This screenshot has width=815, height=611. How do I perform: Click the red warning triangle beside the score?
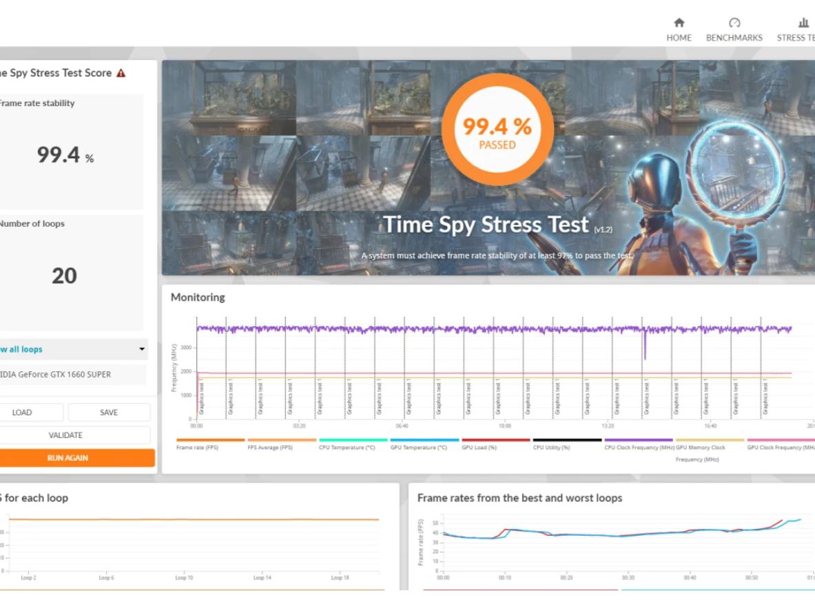click(121, 73)
